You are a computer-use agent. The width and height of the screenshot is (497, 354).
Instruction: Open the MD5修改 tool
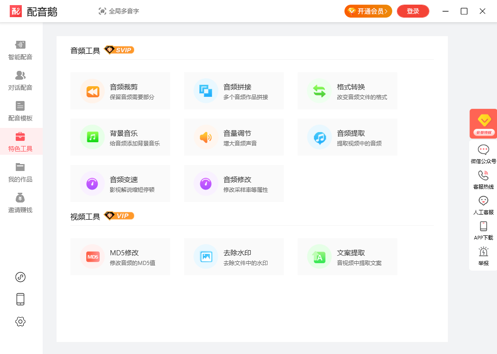coord(120,257)
